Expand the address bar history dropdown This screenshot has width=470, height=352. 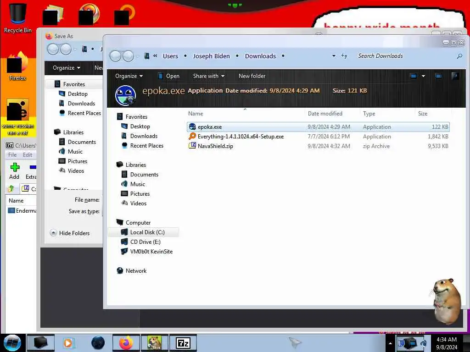[x=334, y=56]
